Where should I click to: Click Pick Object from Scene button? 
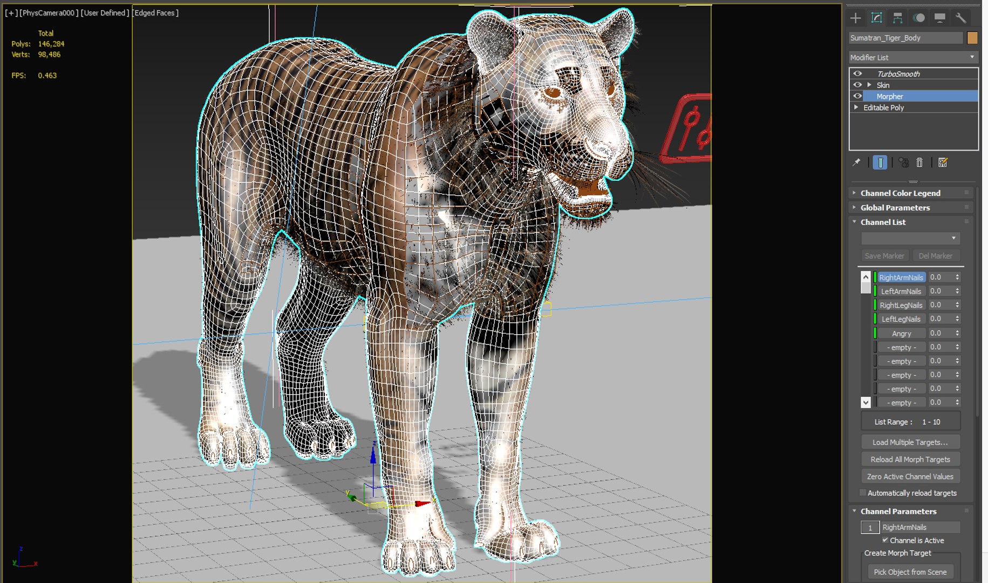910,572
